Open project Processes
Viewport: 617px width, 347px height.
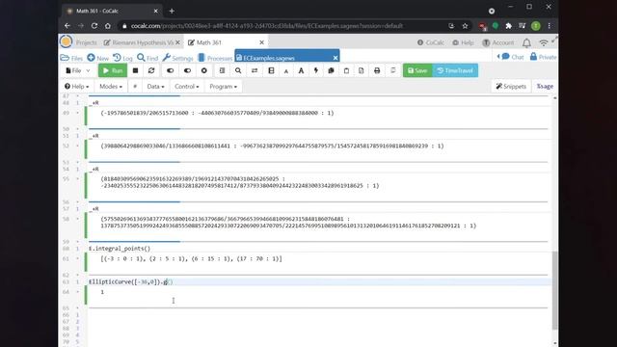pos(215,58)
